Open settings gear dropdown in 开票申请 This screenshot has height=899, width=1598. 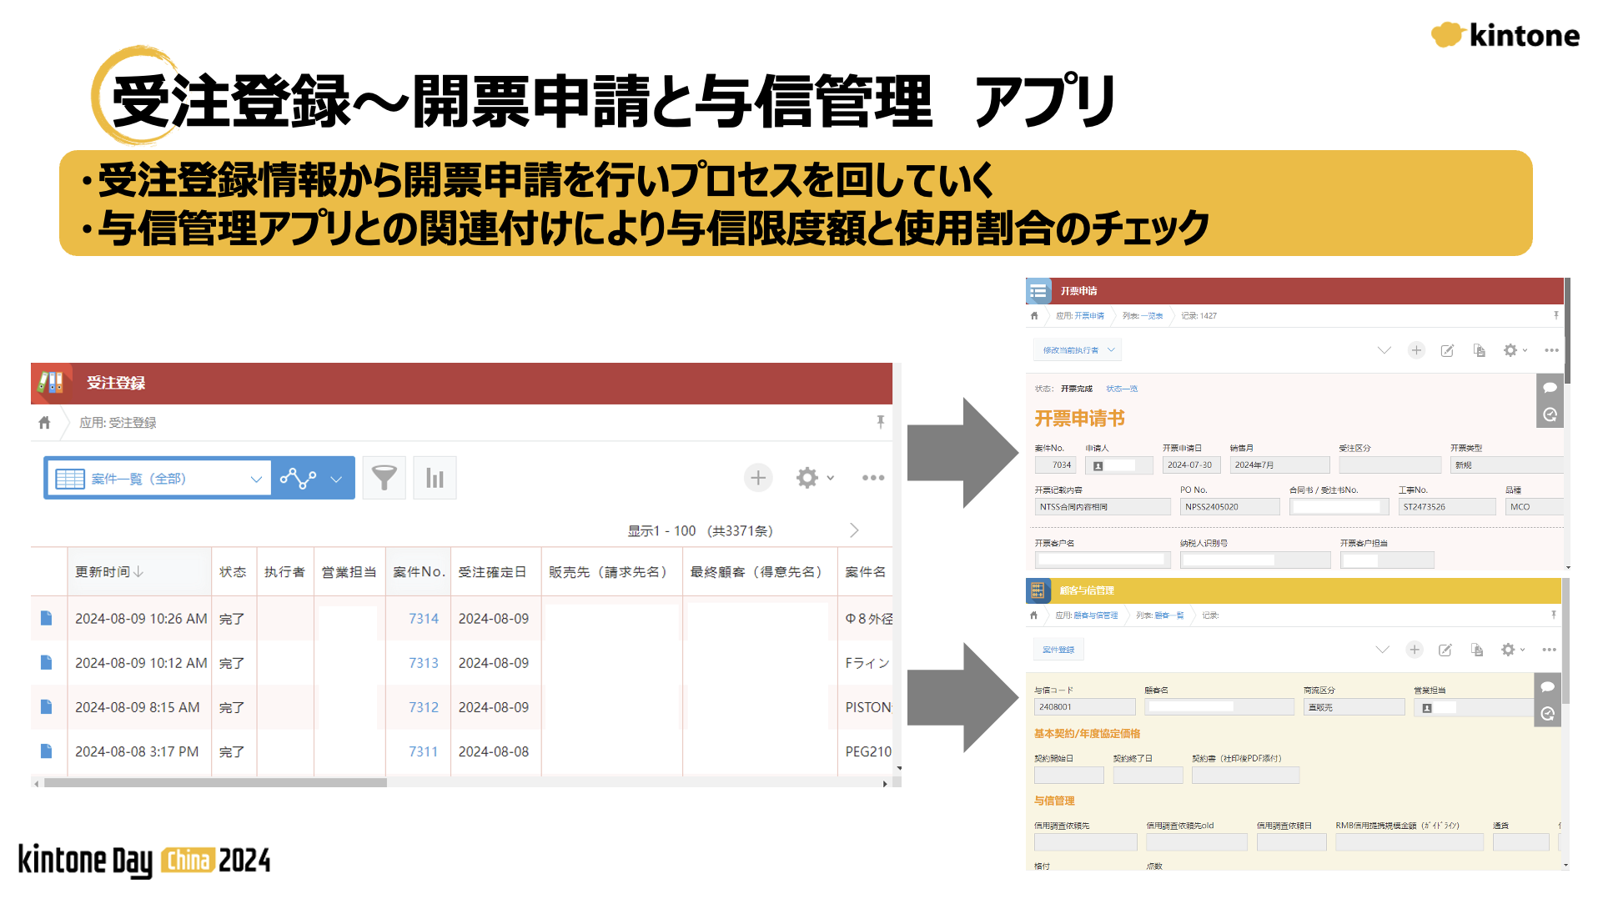(x=1515, y=350)
